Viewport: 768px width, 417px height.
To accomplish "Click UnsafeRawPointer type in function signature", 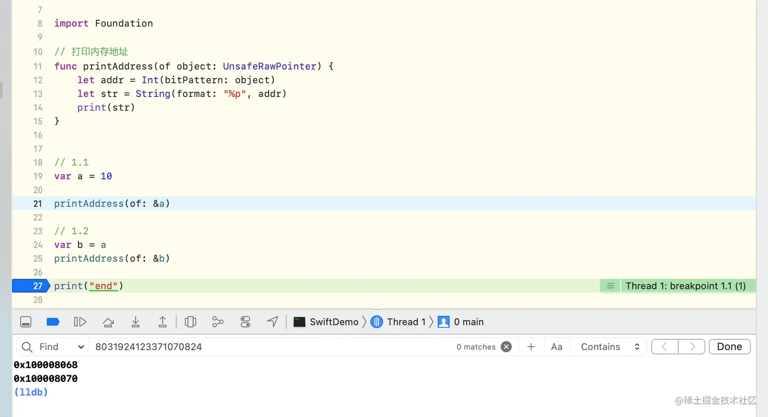I will [270, 66].
